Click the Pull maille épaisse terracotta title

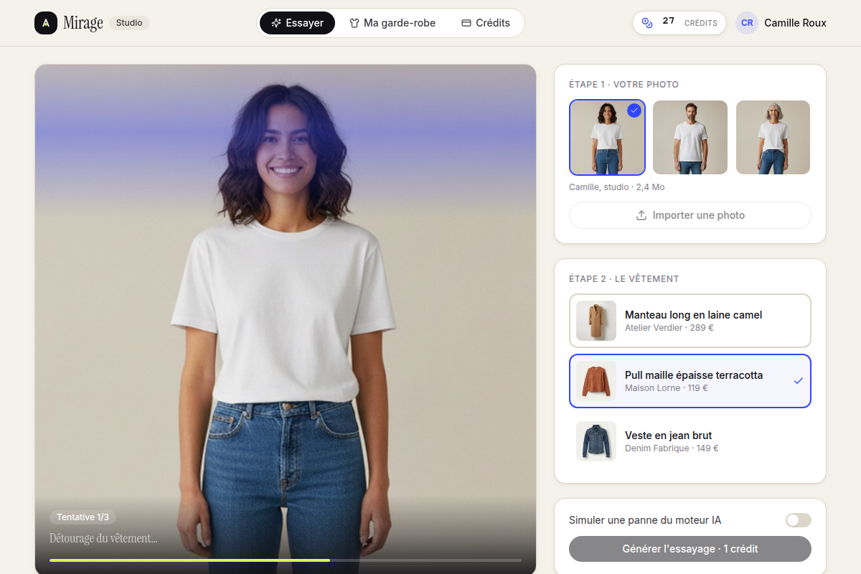click(x=694, y=375)
